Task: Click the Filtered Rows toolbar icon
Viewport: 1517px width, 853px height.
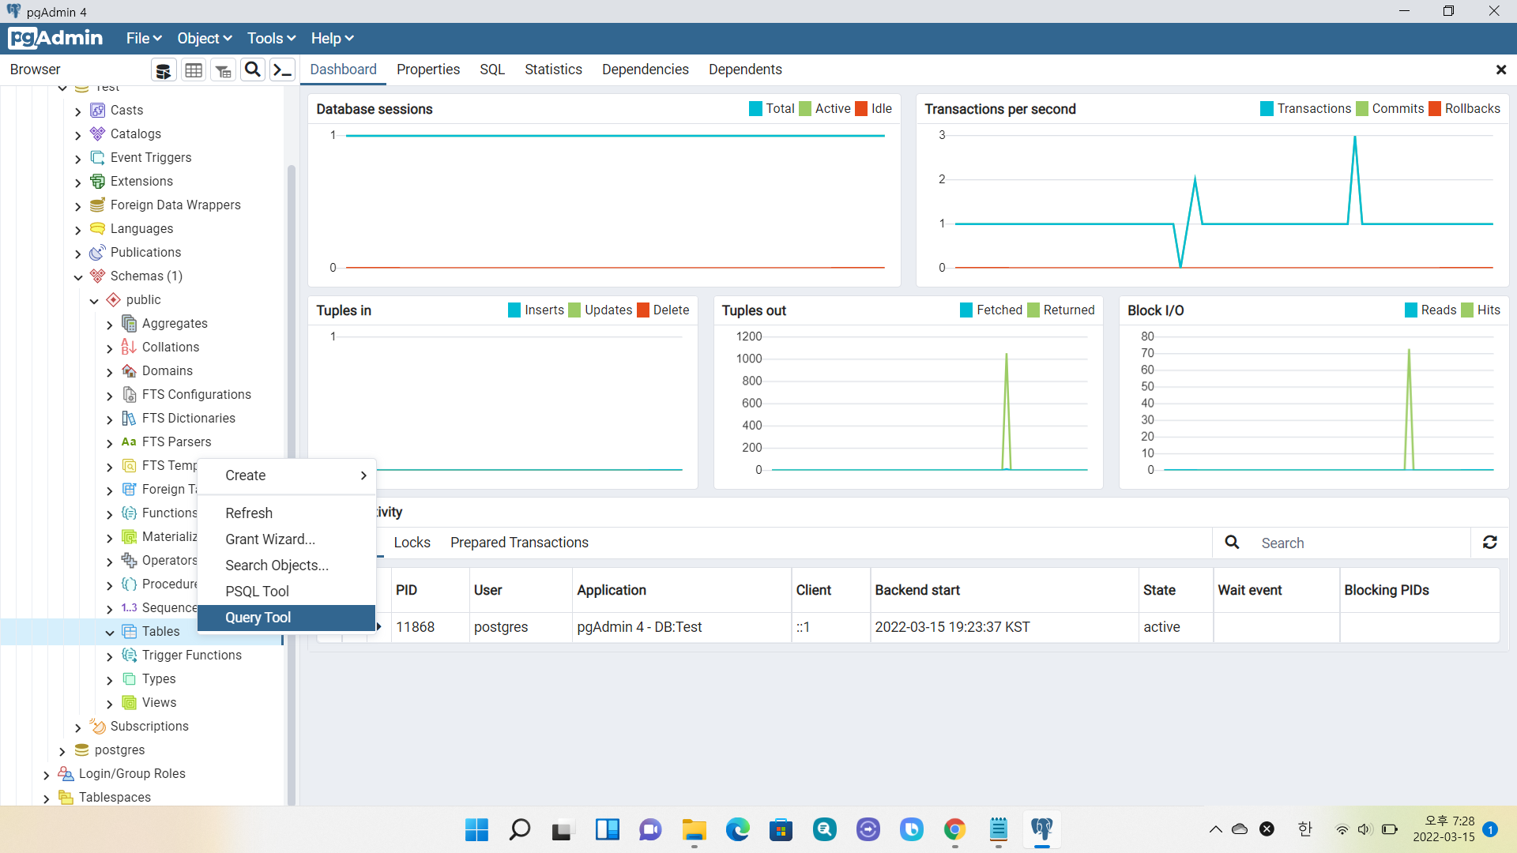Action: pos(224,70)
